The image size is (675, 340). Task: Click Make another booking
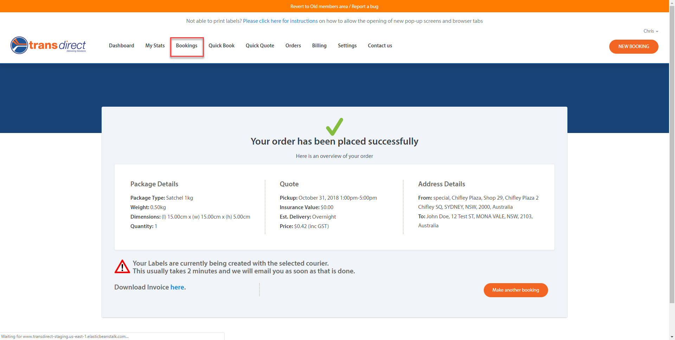[516, 290]
